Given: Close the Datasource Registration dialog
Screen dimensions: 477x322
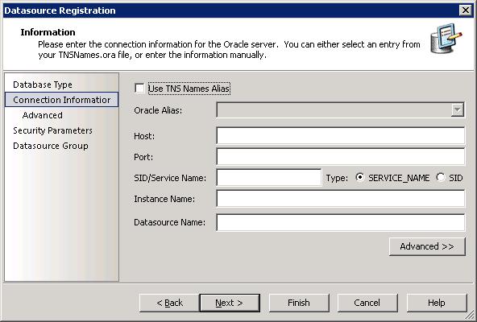Looking at the screenshot, I should pos(466,10).
